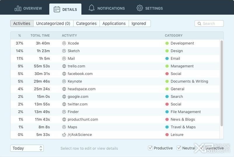The image size is (234, 157).
Task: Select the trello.com activity name
Action: pos(76,66)
